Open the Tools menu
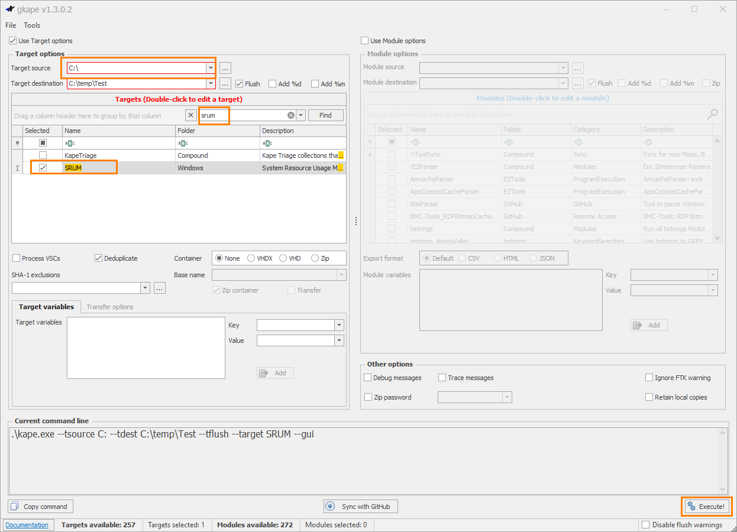This screenshot has height=532, width=737. [32, 25]
